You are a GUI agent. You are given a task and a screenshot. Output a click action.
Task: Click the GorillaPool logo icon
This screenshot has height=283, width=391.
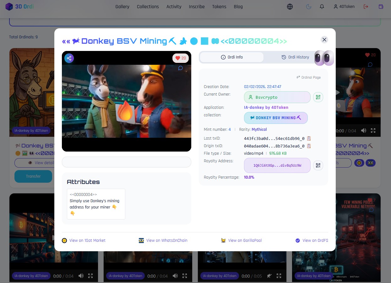[224, 241]
